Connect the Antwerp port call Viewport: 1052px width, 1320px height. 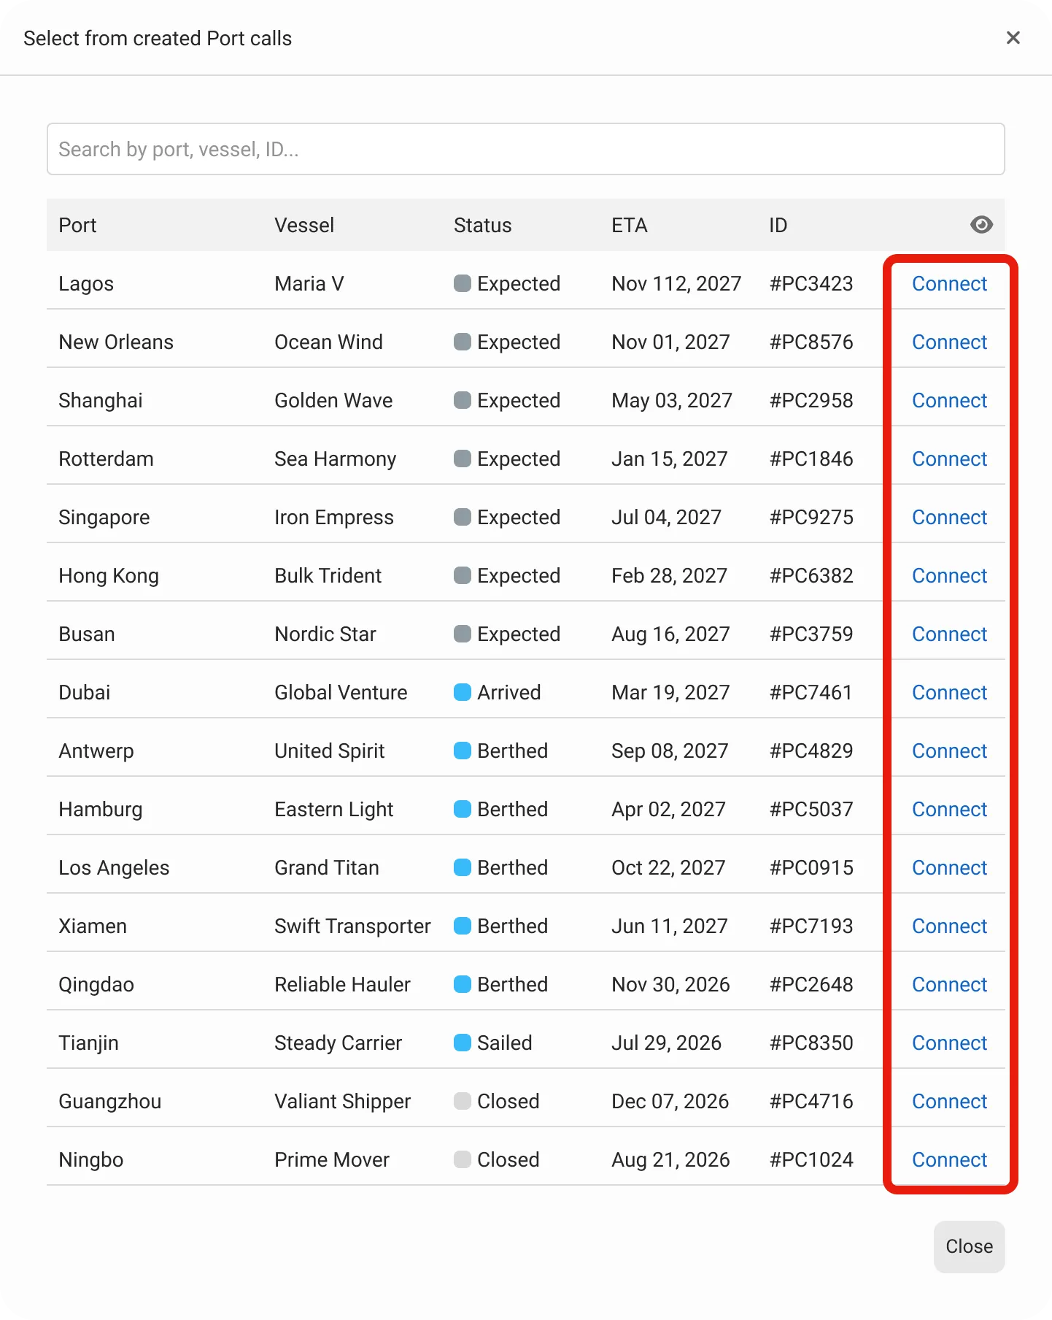coord(949,751)
